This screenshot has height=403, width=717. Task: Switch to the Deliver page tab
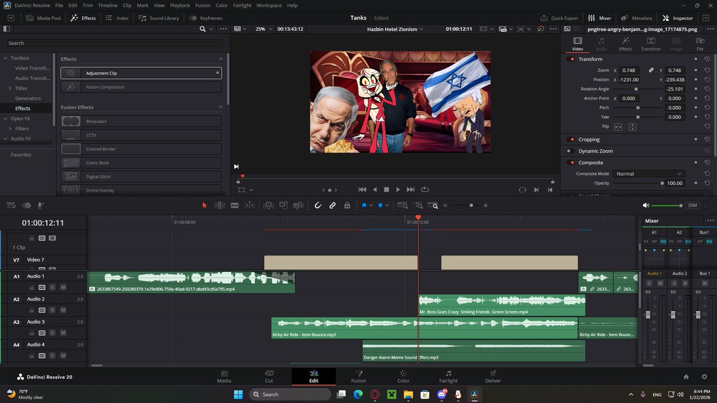click(493, 377)
